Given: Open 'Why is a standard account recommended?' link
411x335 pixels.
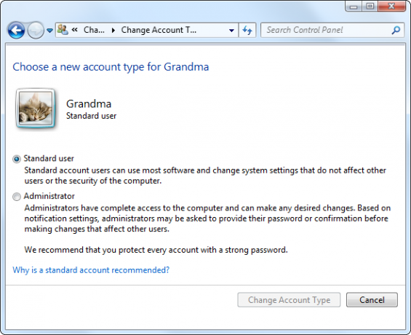Looking at the screenshot, I should [x=91, y=270].
